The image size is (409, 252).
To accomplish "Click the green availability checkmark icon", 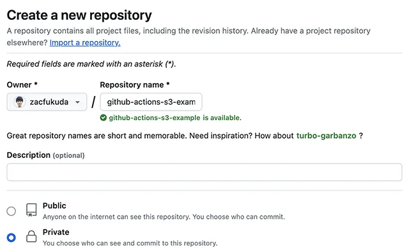I will (x=104, y=118).
